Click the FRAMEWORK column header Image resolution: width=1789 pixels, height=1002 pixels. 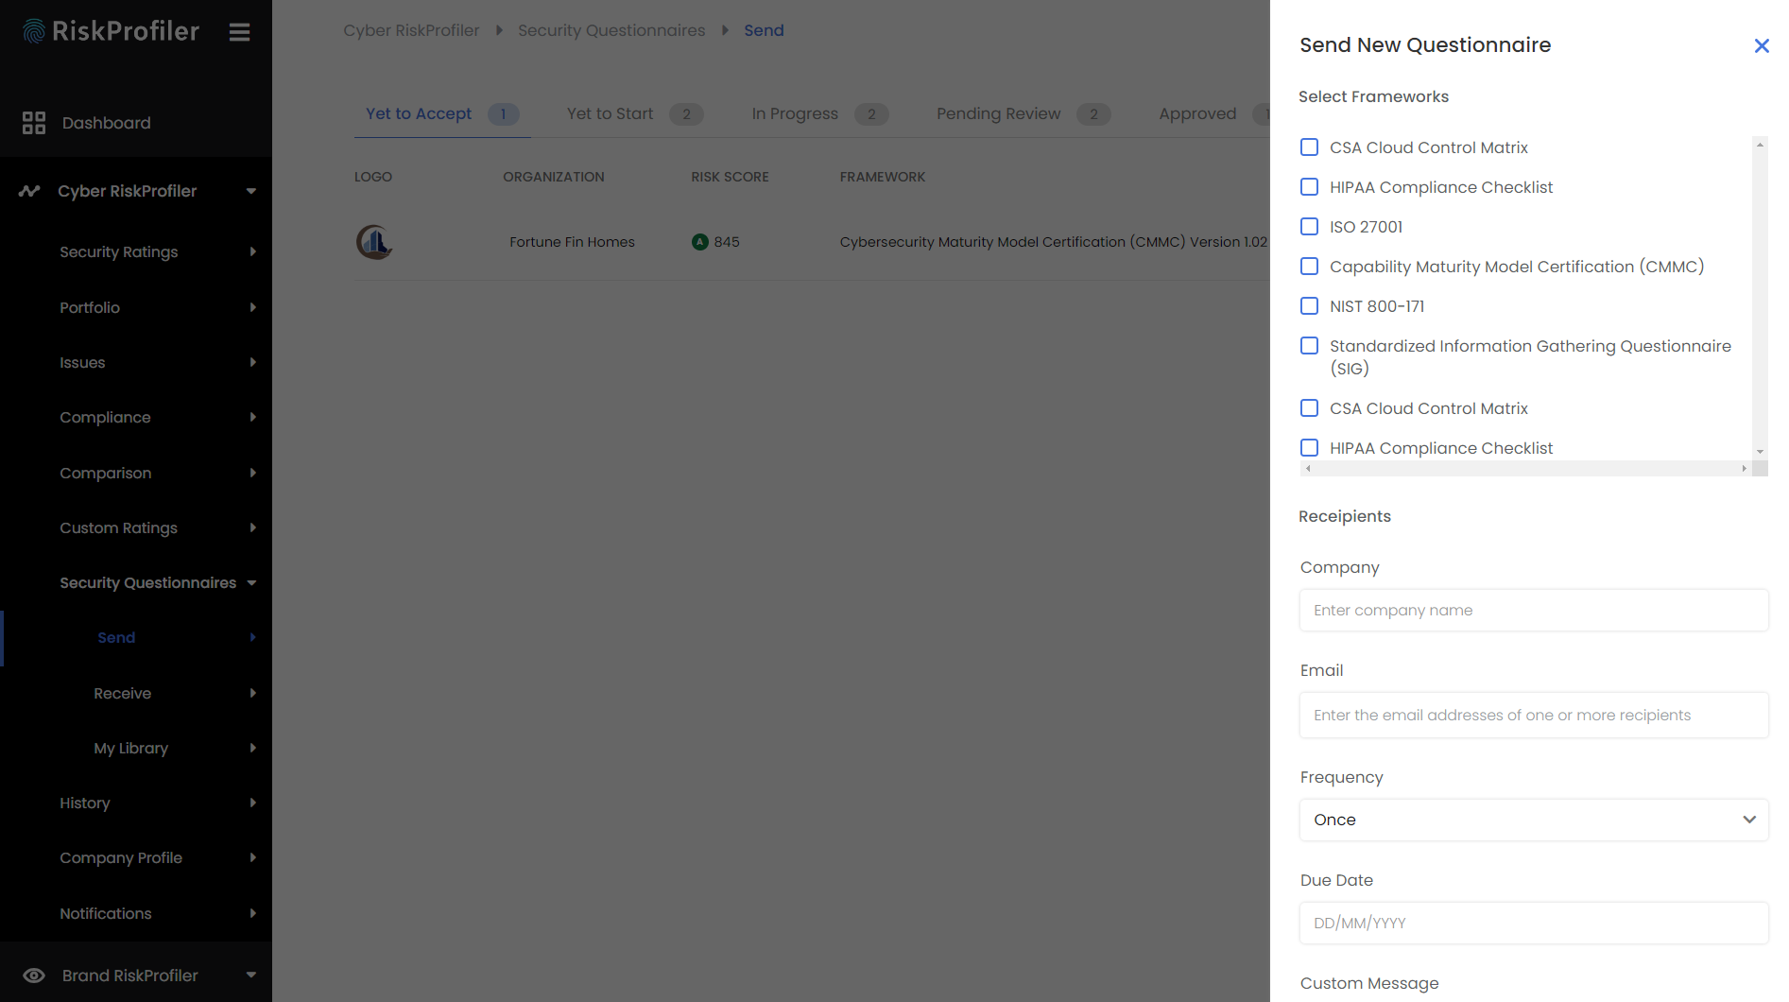tap(883, 177)
